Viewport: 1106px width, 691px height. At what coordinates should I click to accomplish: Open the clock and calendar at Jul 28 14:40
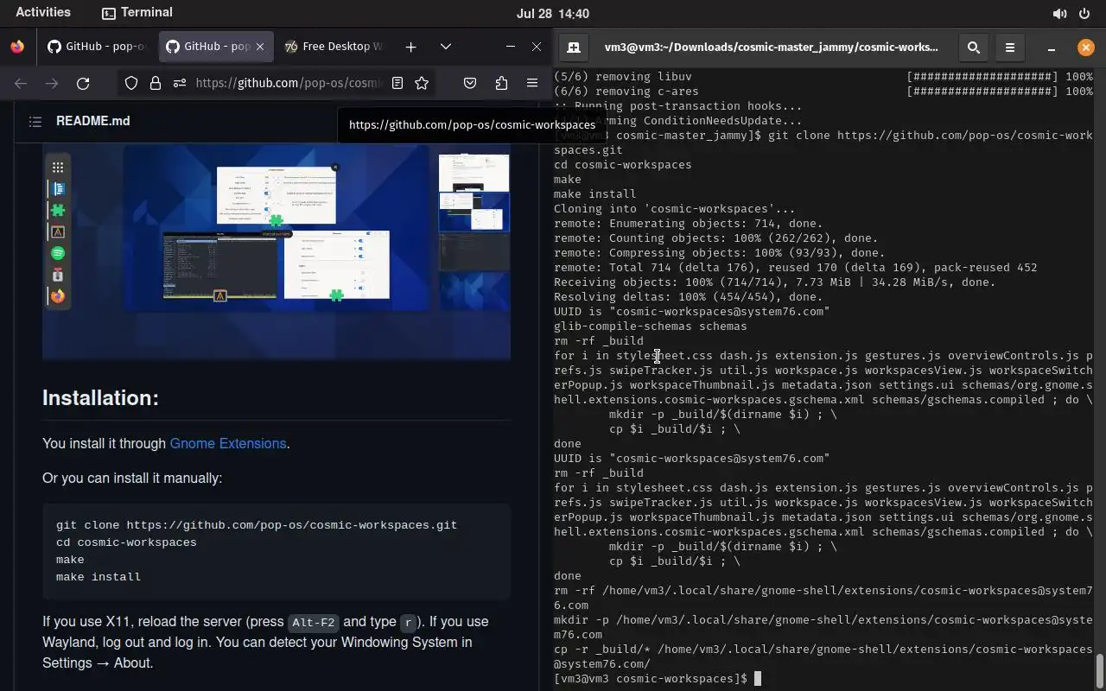point(553,13)
